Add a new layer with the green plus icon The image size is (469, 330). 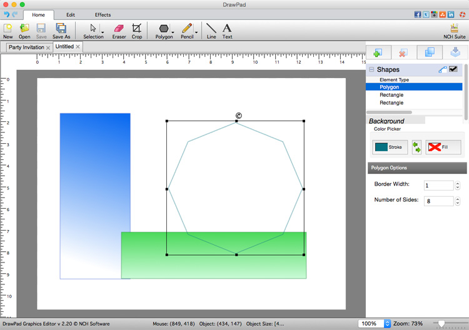click(x=378, y=52)
